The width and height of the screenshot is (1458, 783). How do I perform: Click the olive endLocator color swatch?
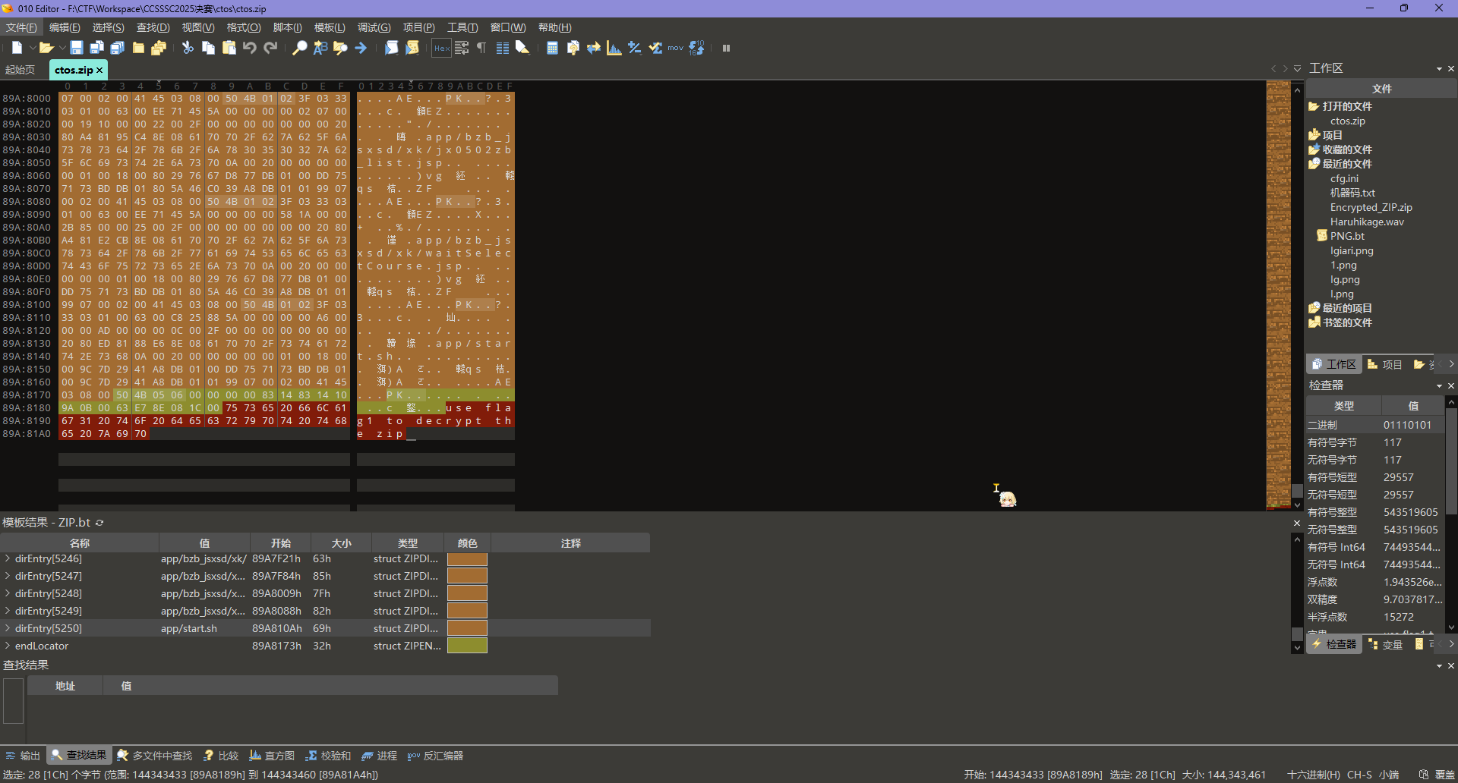(x=467, y=646)
